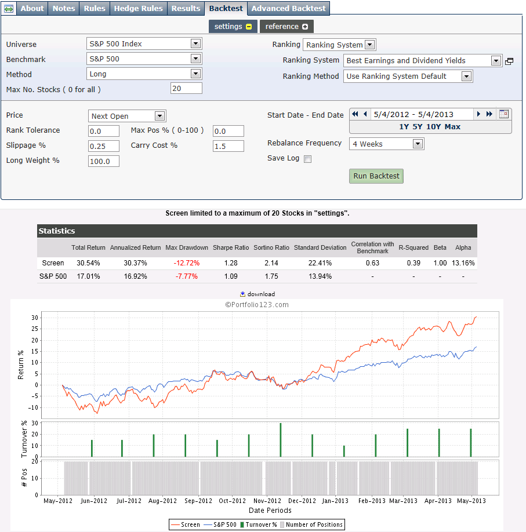Click the Slippage % input field

click(104, 145)
